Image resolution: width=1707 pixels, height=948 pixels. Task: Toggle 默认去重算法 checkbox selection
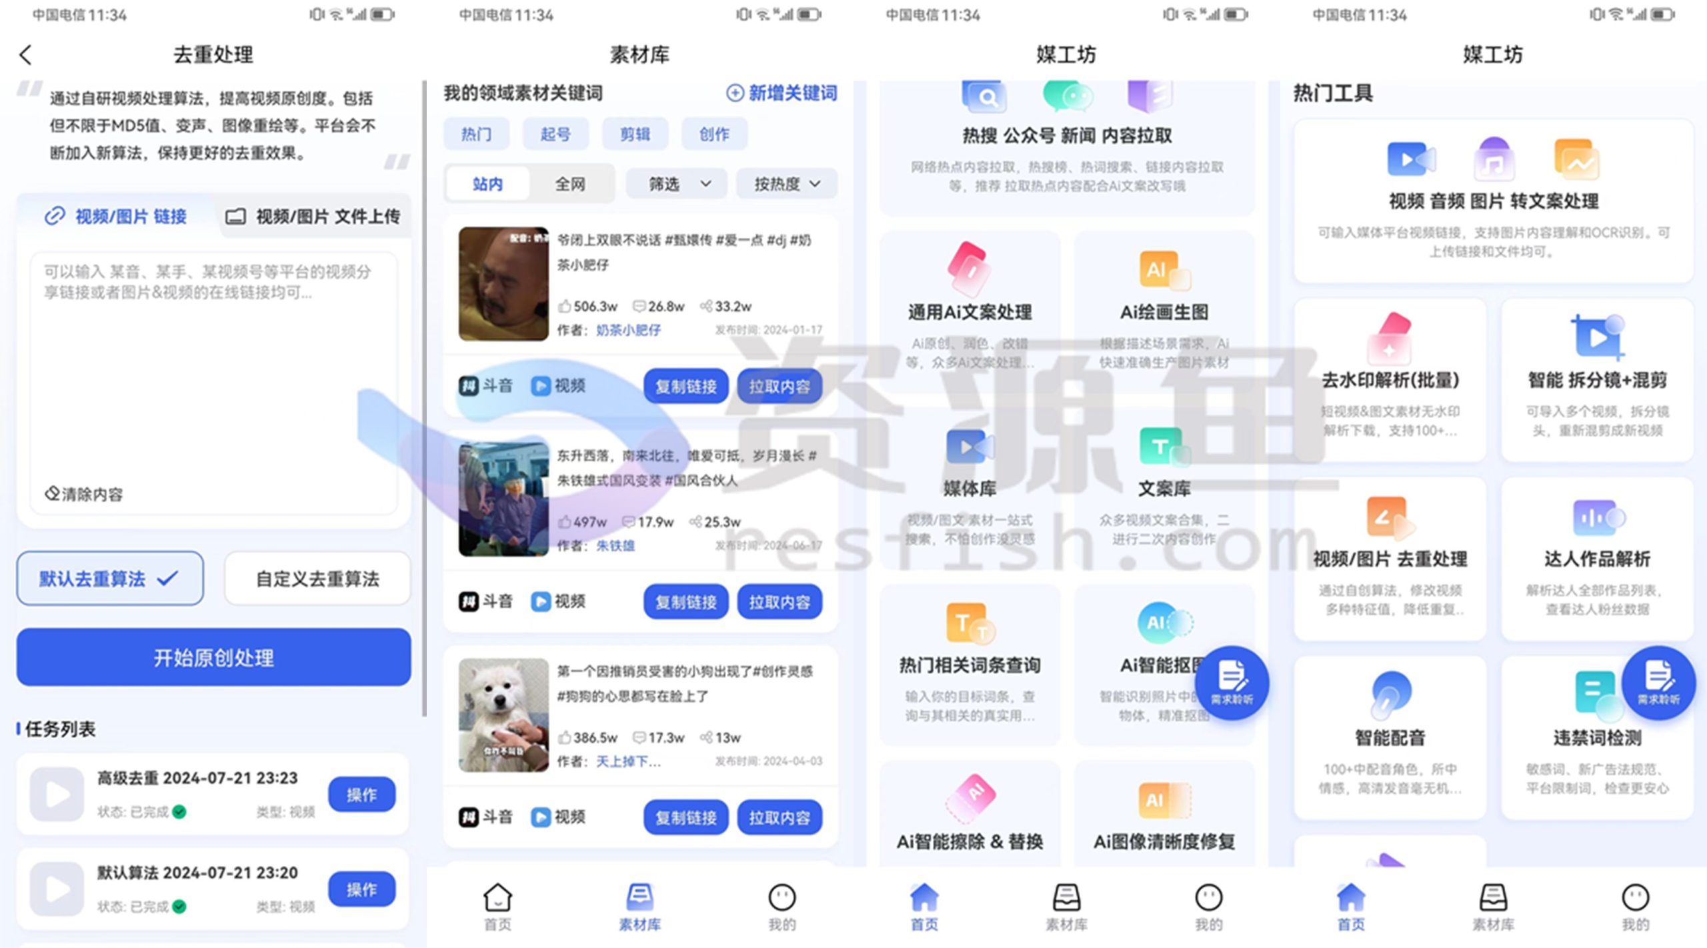(111, 577)
